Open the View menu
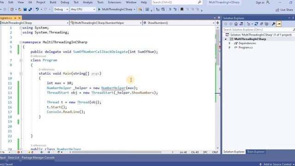This screenshot has width=295, height=166. [21, 2]
